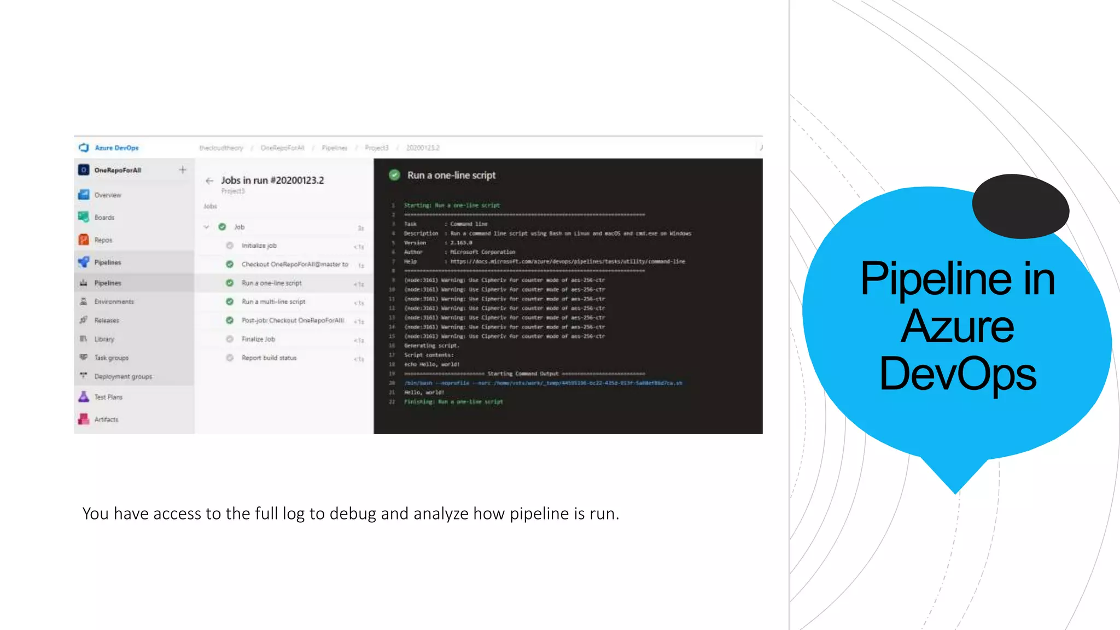
Task: Select Run a multi-line script step
Action: (284, 301)
